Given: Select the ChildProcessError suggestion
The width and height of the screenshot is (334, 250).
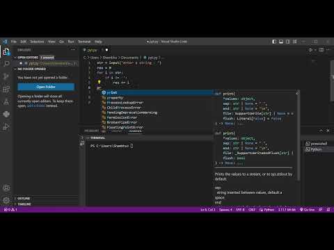Looking at the screenshot, I should point(157,108).
